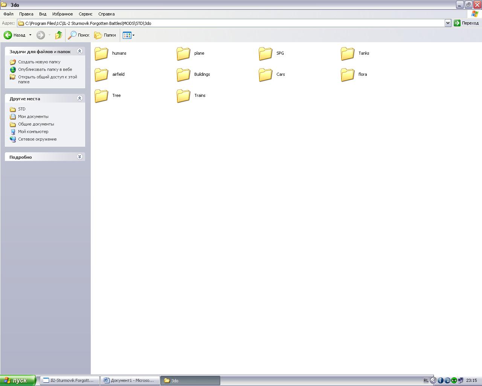Viewport: 482px width, 386px height.
Task: Click the Создать новую папку icon
Action: click(13, 62)
